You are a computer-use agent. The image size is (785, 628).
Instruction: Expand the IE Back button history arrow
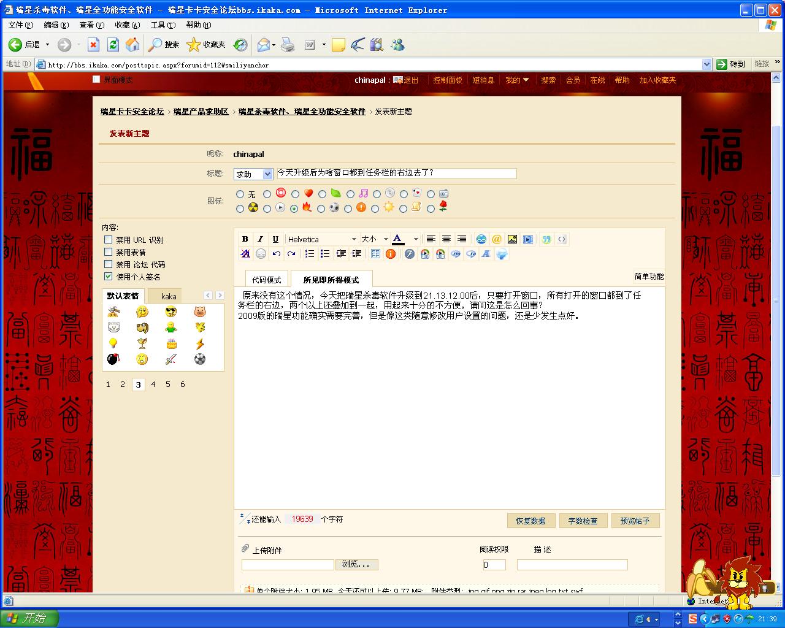click(47, 45)
